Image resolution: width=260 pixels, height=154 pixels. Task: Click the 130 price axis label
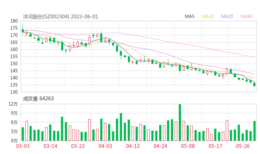point(14,92)
